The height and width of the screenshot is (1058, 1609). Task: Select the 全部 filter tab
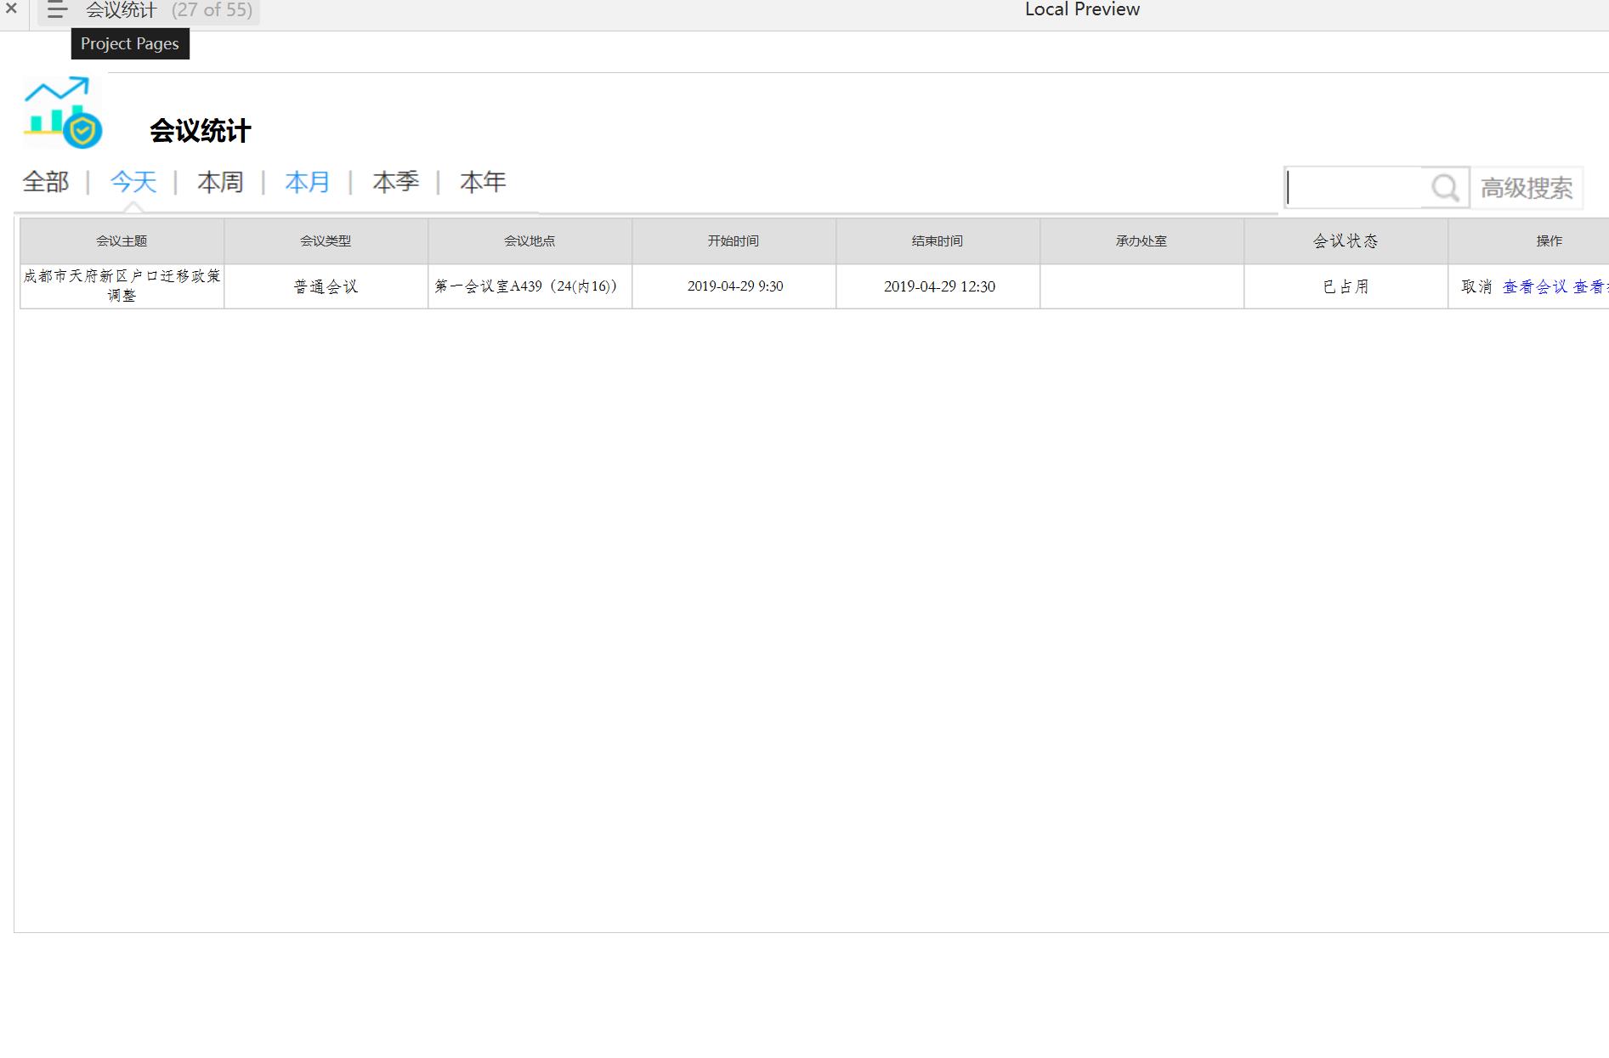coord(46,182)
